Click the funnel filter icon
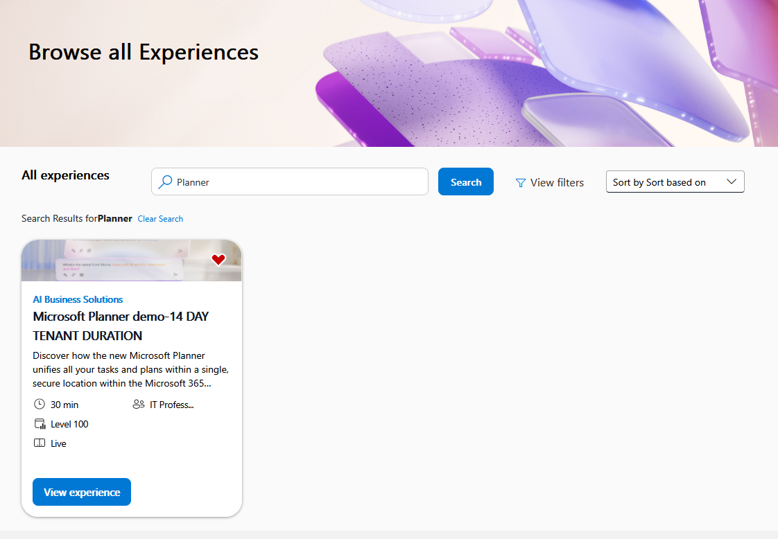 click(x=521, y=183)
